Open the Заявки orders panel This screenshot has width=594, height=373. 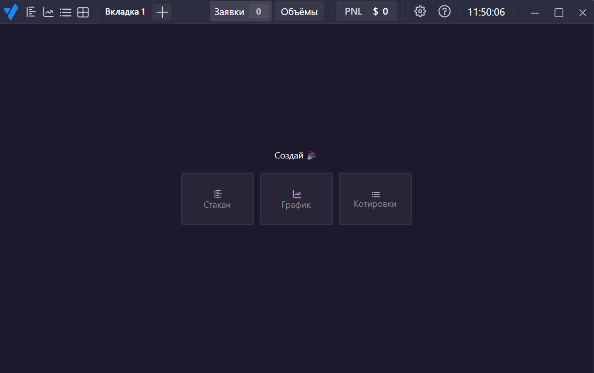tap(241, 12)
